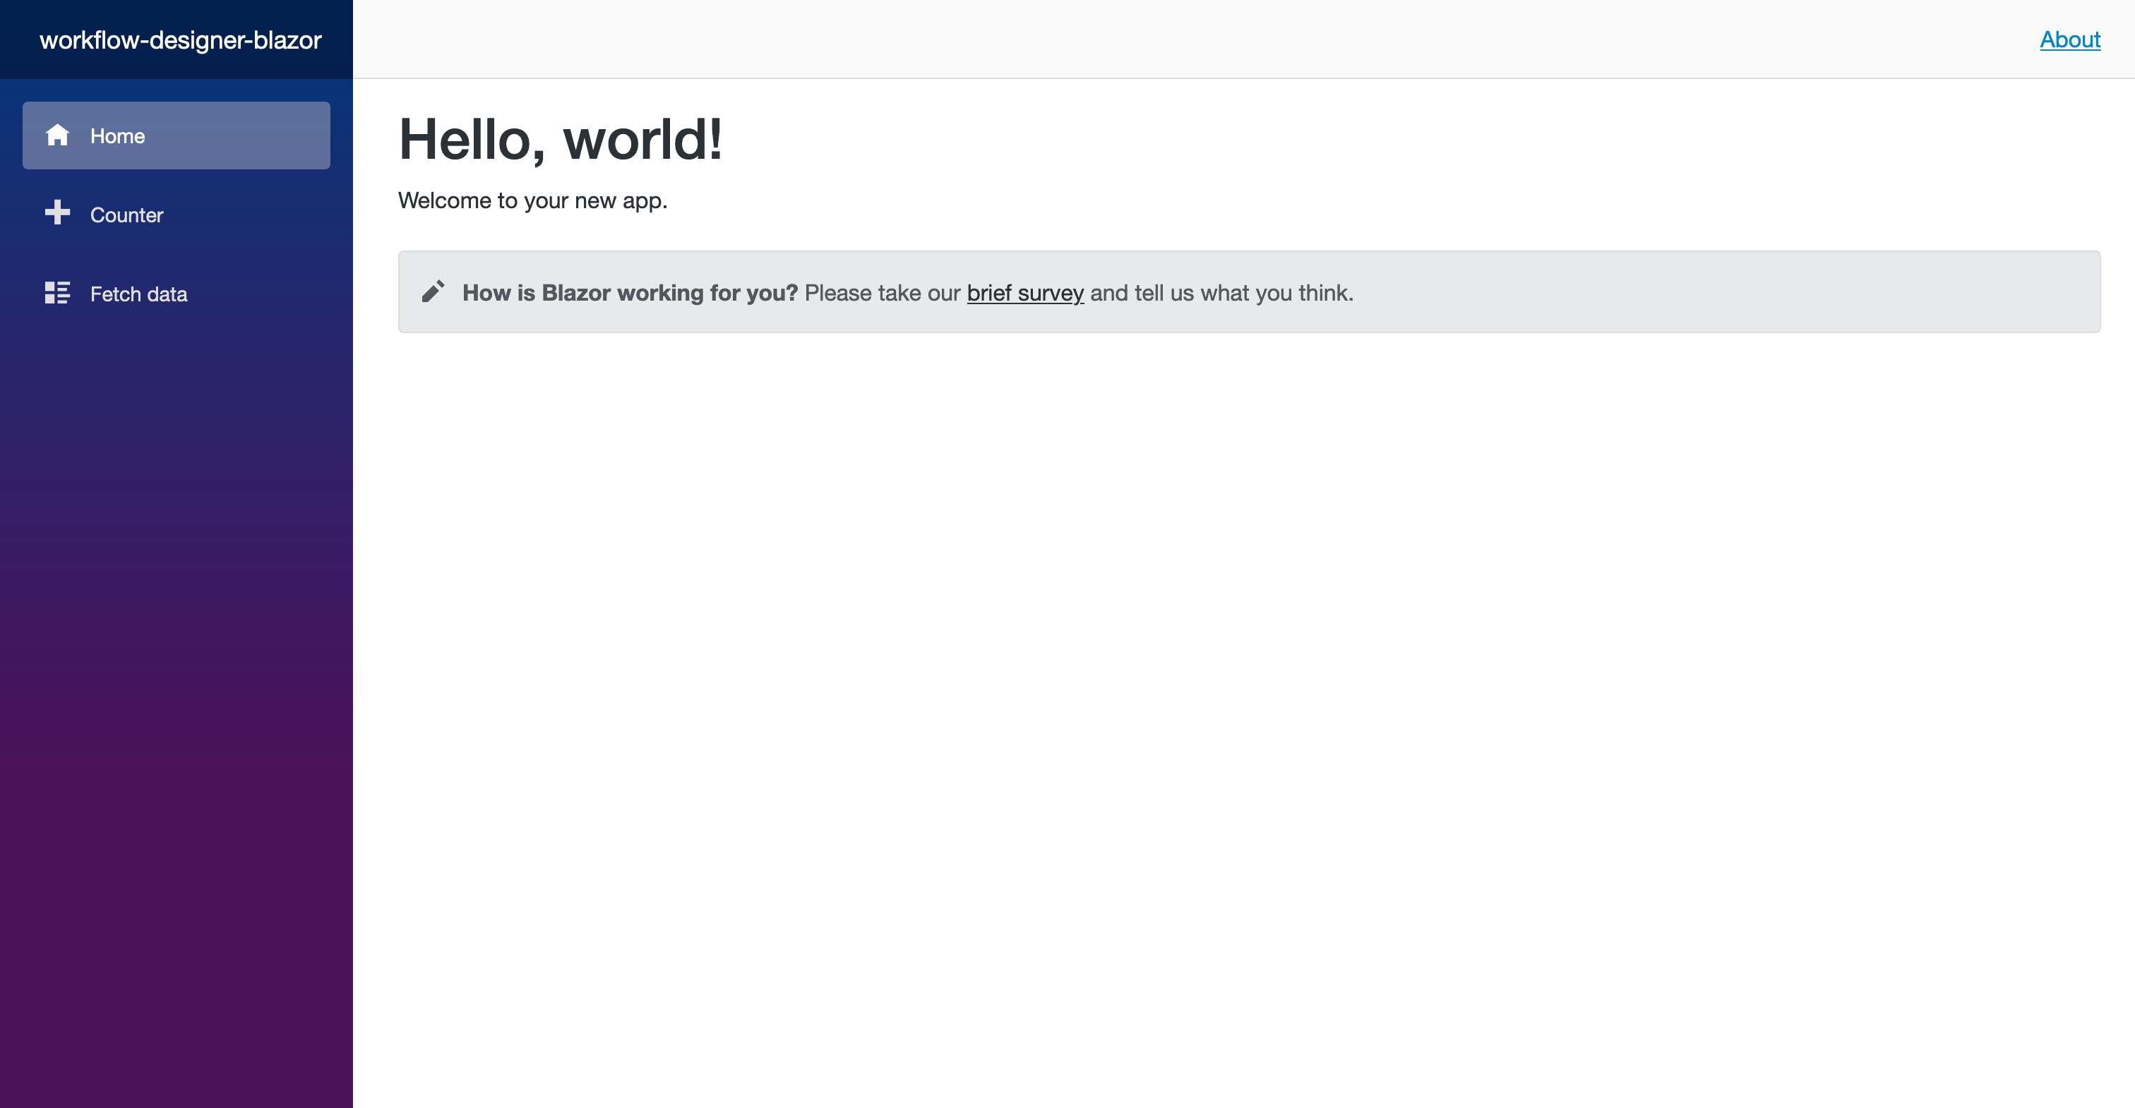The image size is (2135, 1108).
Task: Click the empty main content area
Action: pyautogui.click(x=1243, y=663)
